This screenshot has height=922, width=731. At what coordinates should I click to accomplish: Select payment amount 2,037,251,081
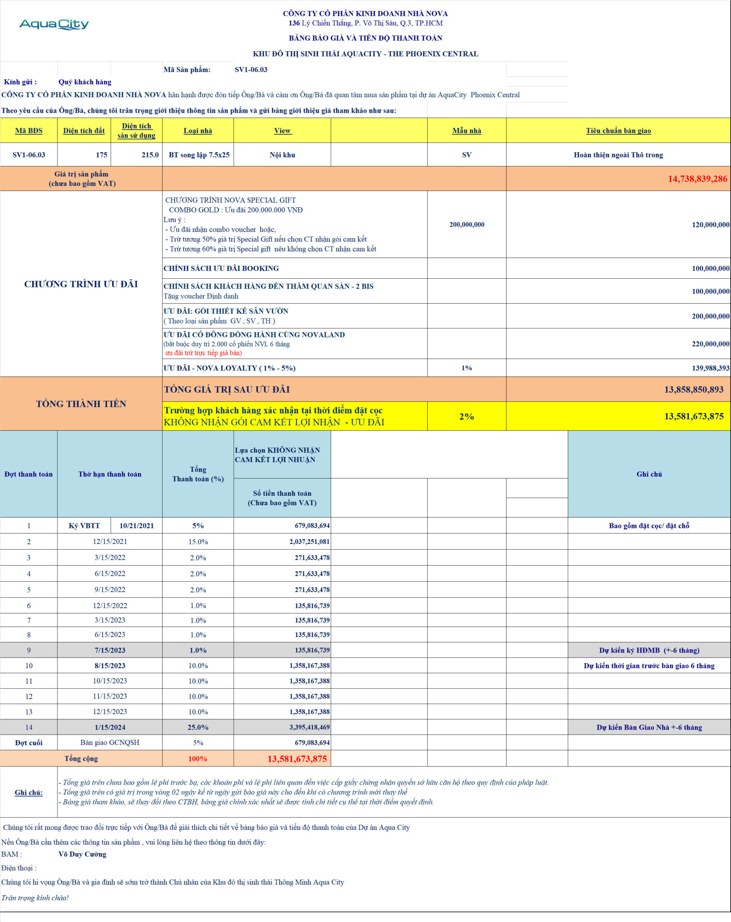pos(310,542)
